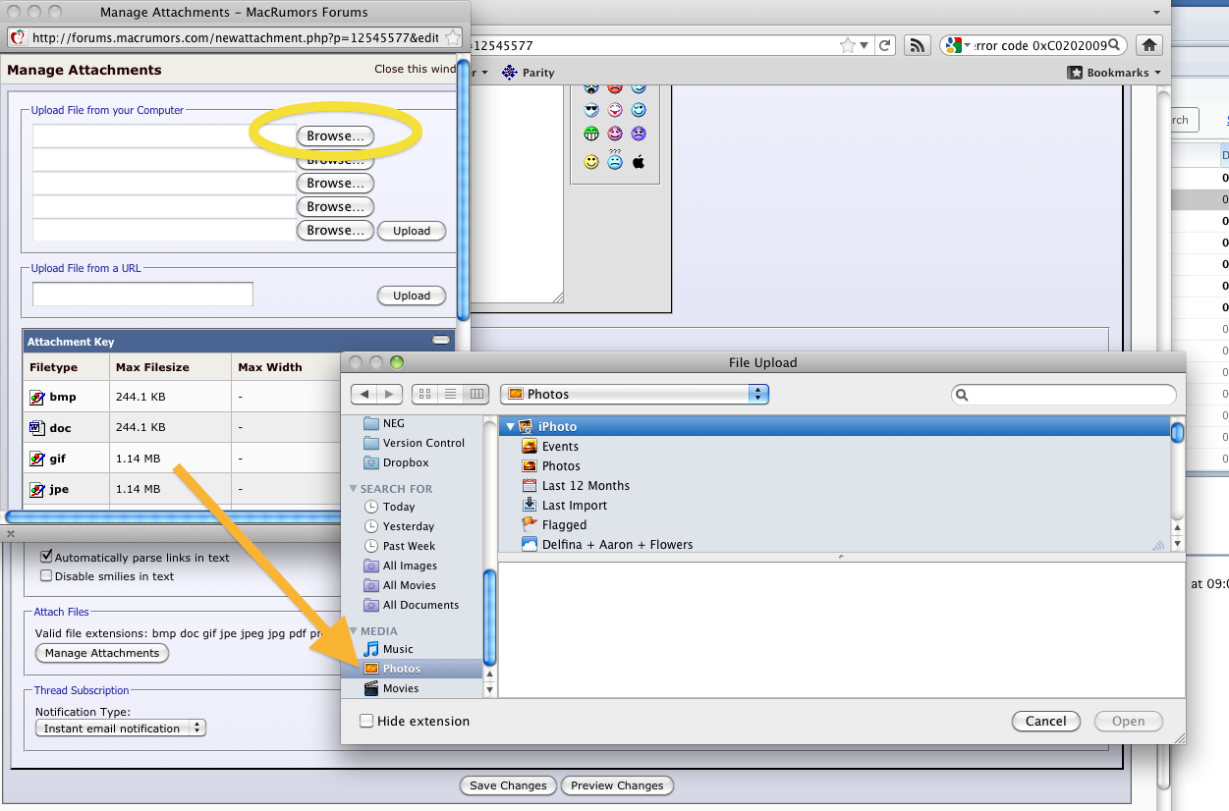Click Save Changes button
Viewport: 1229px width, 811px height.
click(508, 785)
